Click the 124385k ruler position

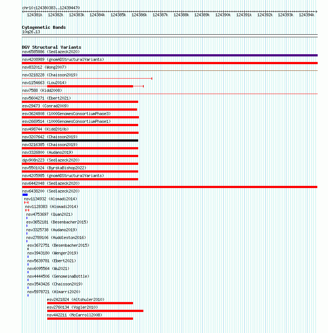tap(118, 15)
